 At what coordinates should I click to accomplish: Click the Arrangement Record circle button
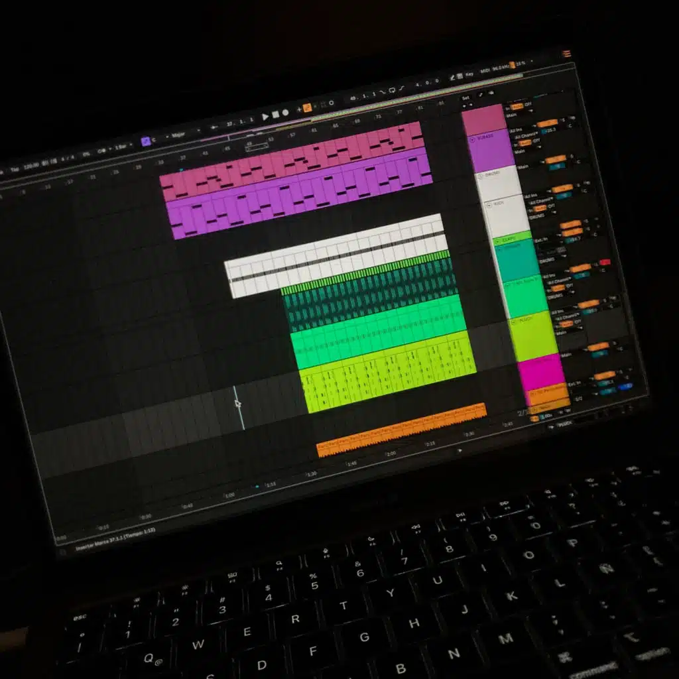tap(285, 113)
